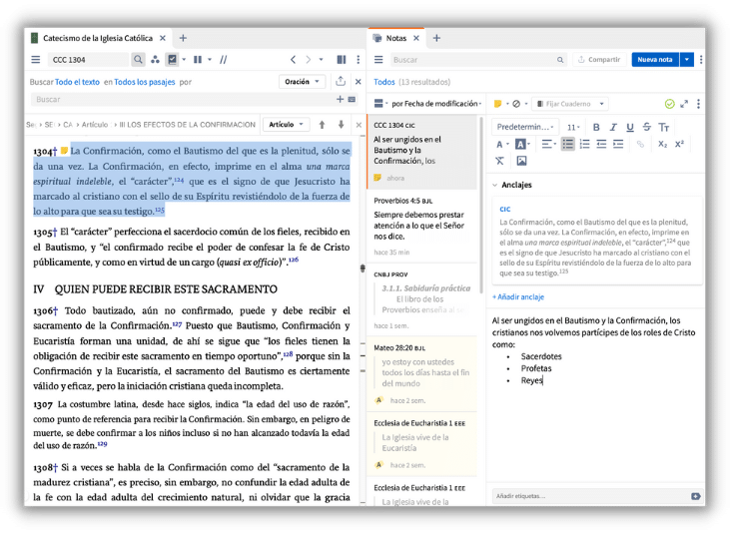Click the Añadir anclaje link
This screenshot has width=730, height=548.
pyautogui.click(x=518, y=296)
